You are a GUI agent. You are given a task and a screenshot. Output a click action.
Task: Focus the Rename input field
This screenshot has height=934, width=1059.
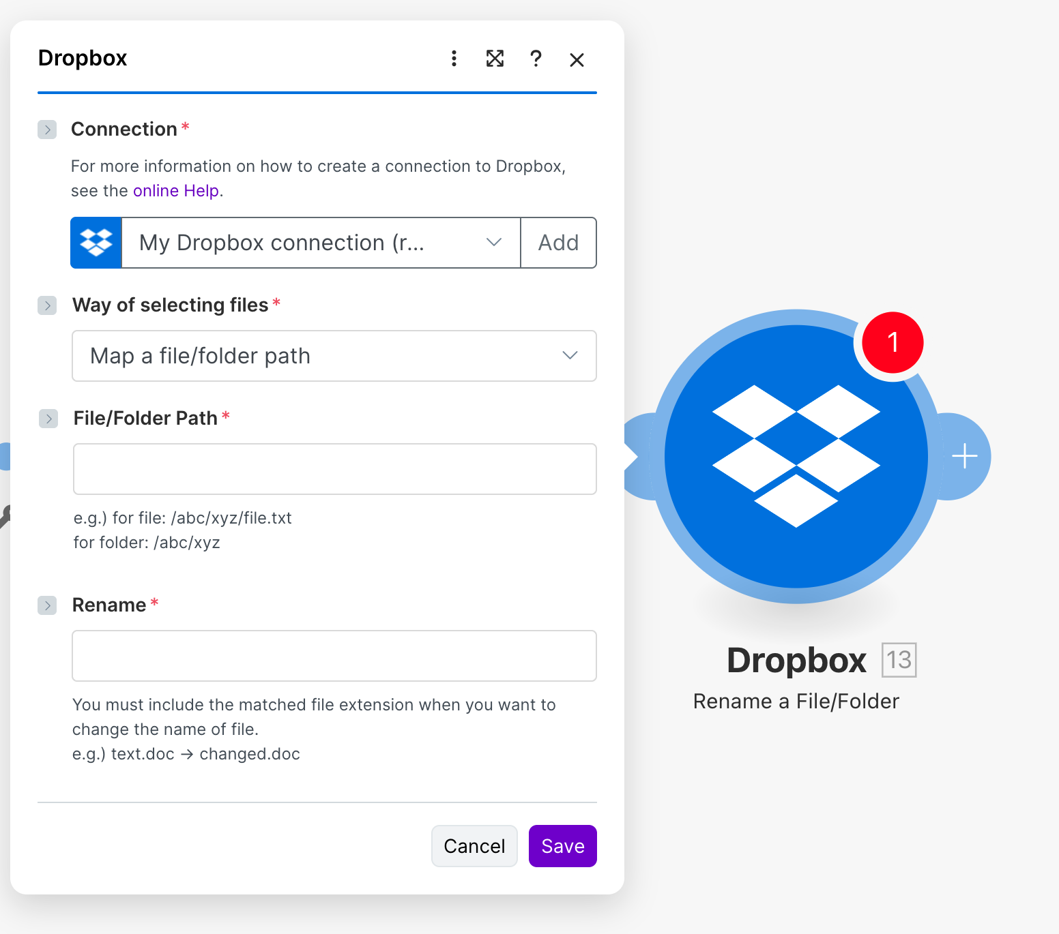pyautogui.click(x=334, y=656)
